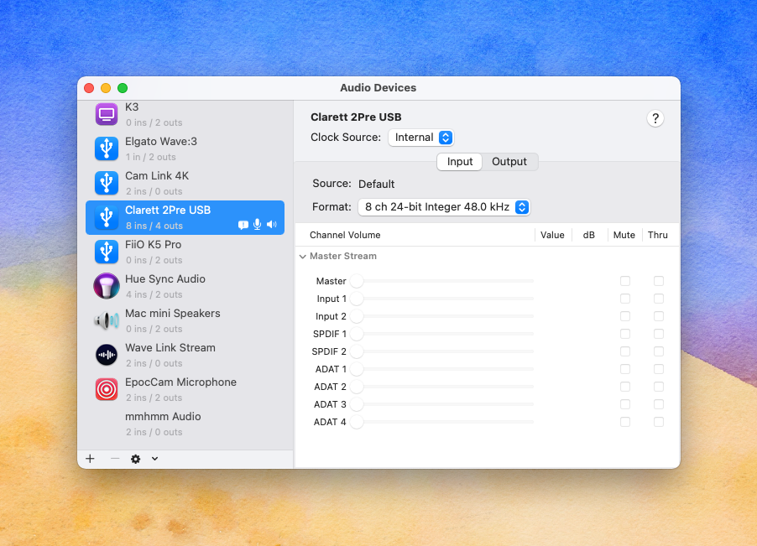Open the Format 8 ch 24-bit dropdown
This screenshot has width=757, height=546.
(x=444, y=207)
